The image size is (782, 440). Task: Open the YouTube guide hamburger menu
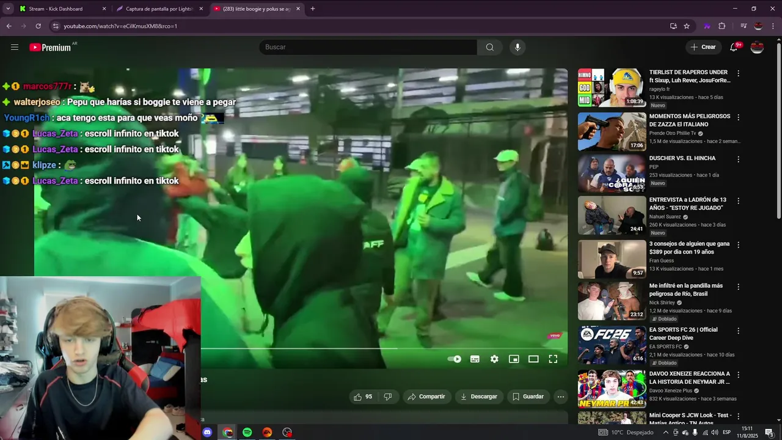pyautogui.click(x=15, y=47)
